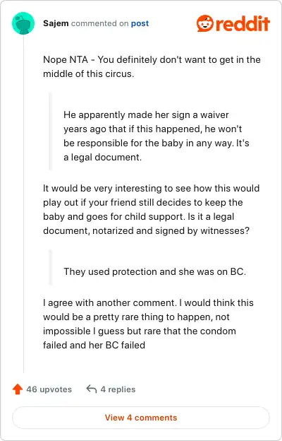Click the final 'I agree' paragraph
Screen dimensions: 282x441
pos(148,324)
